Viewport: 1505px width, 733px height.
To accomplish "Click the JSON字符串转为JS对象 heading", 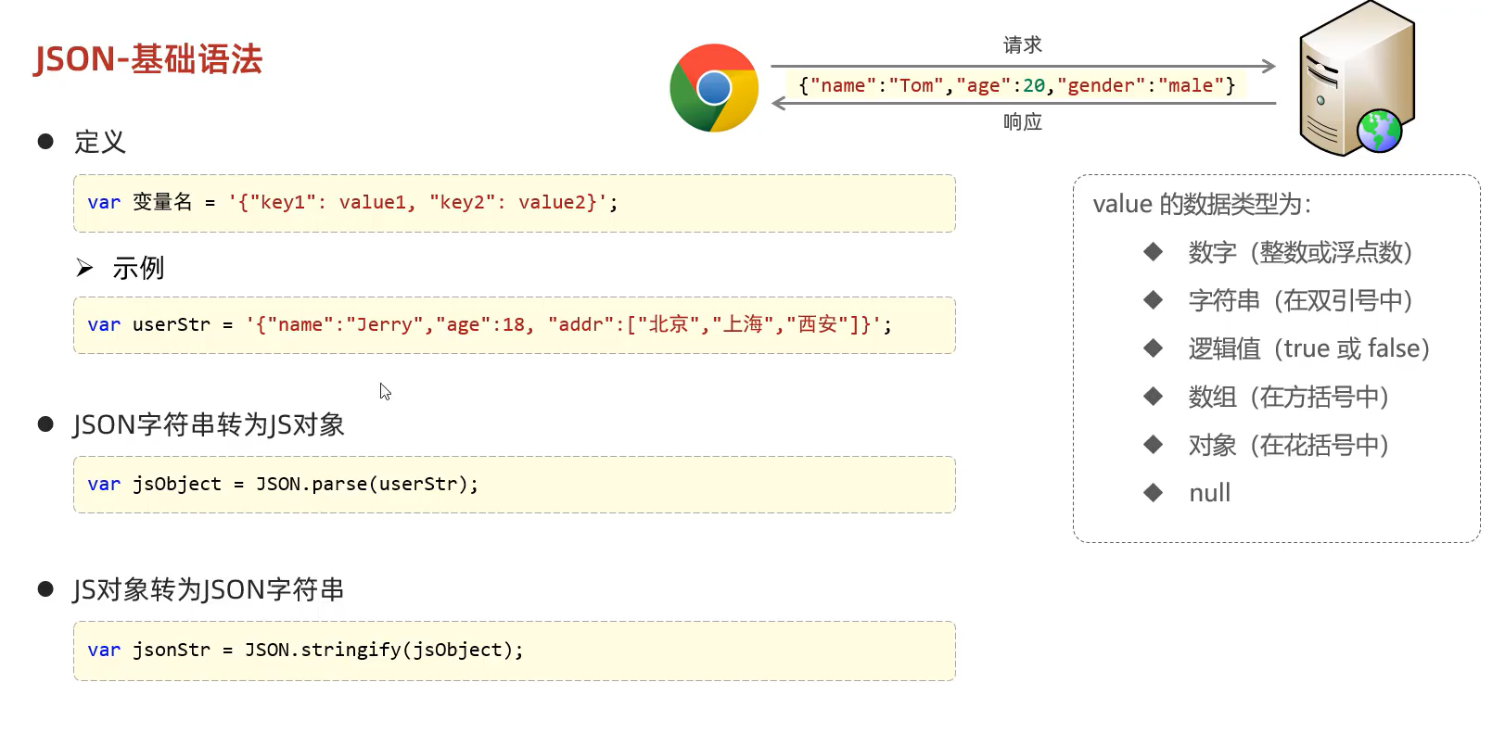I will (209, 424).
